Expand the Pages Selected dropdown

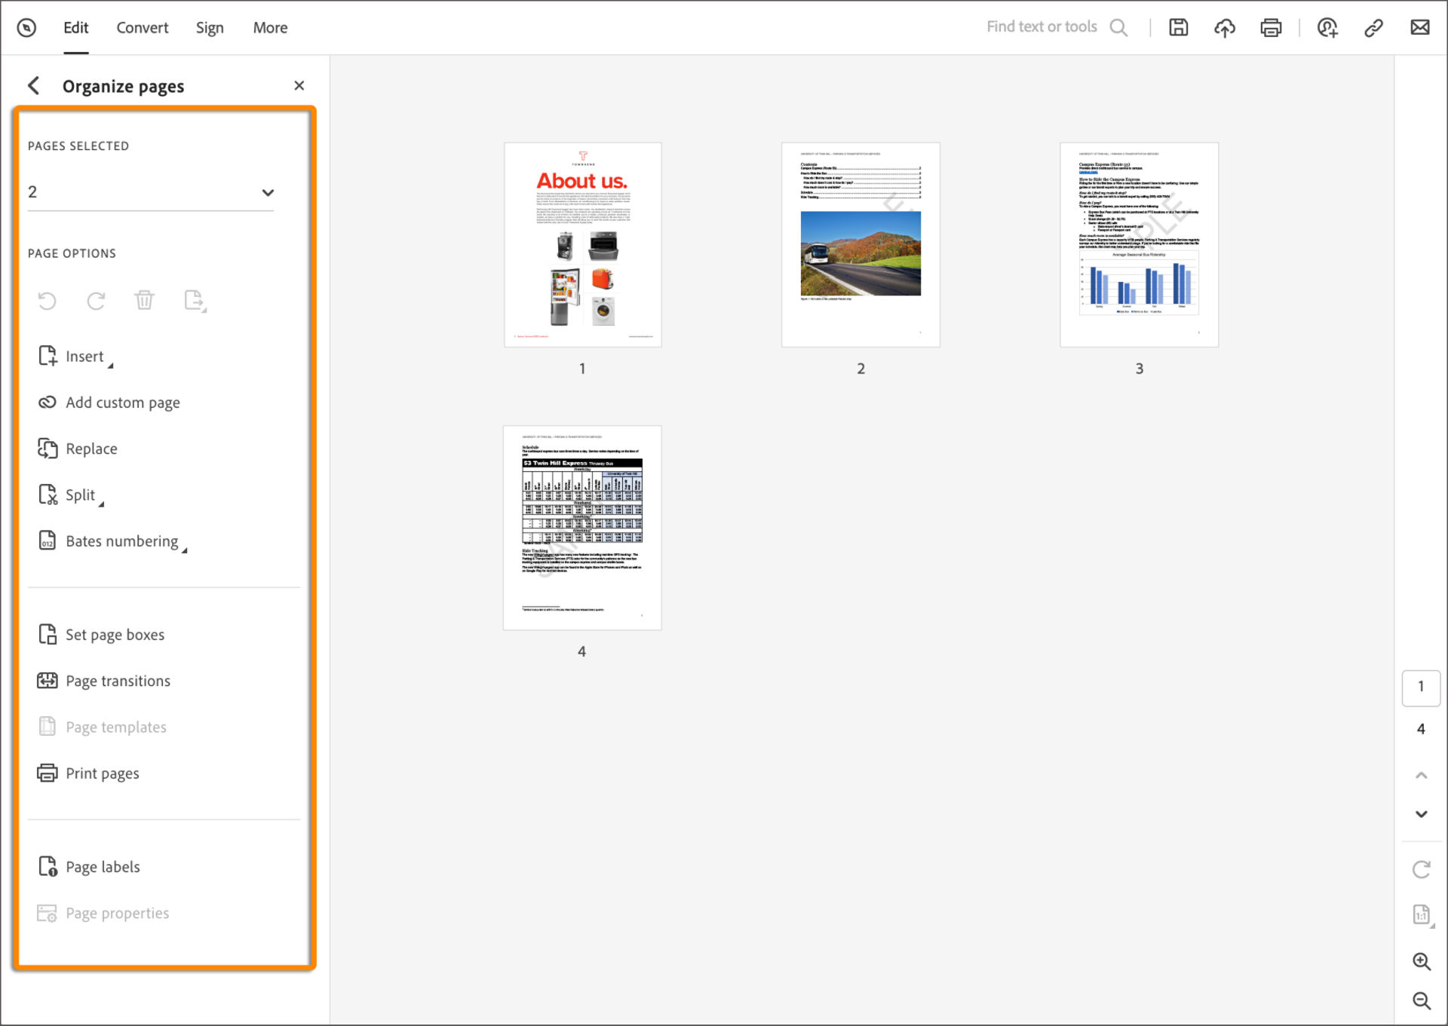(x=268, y=192)
